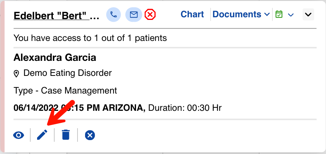Expand the blue chevron beside the calendar icon
Image resolution: width=326 pixels, height=154 pixels.
point(291,15)
